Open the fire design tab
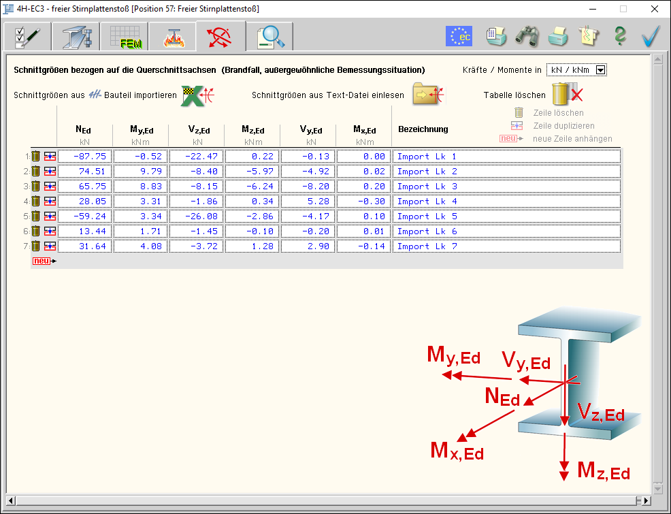The image size is (671, 514). 173,37
